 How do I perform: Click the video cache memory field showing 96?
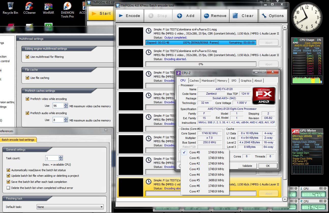pos(58,106)
